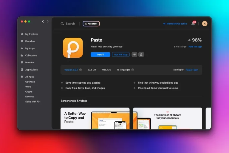Click the Install button
This screenshot has height=153, width=229.
100,54
